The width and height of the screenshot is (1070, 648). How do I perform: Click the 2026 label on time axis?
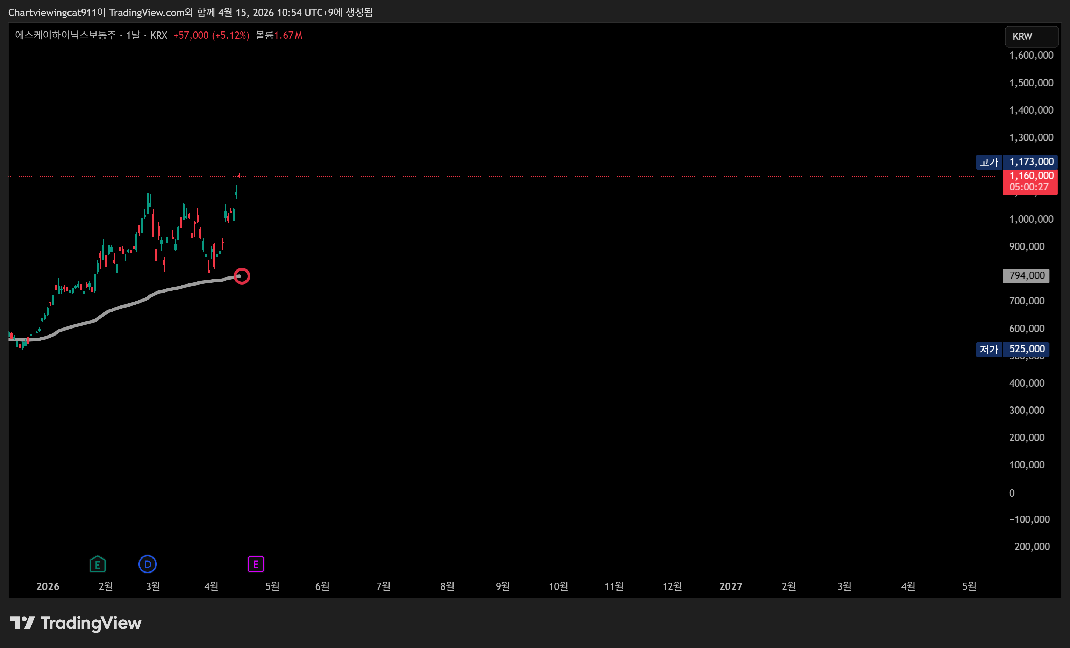point(47,586)
